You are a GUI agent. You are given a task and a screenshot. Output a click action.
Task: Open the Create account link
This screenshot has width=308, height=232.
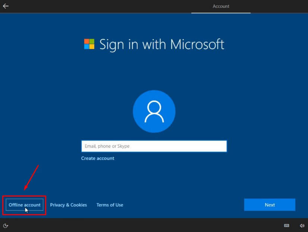click(x=98, y=158)
